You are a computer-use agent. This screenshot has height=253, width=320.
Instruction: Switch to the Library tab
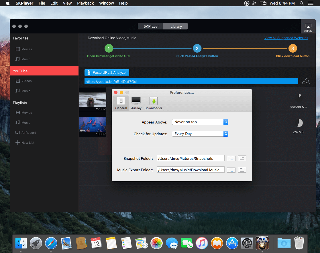point(175,26)
